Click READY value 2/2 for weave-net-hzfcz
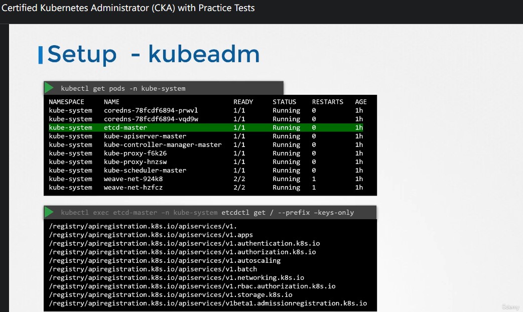 click(239, 187)
